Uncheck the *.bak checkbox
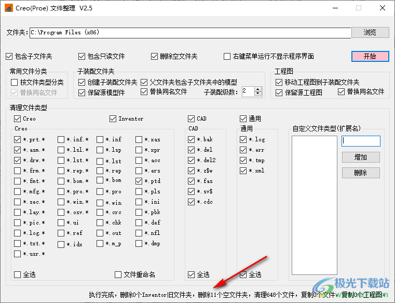 (x=191, y=139)
